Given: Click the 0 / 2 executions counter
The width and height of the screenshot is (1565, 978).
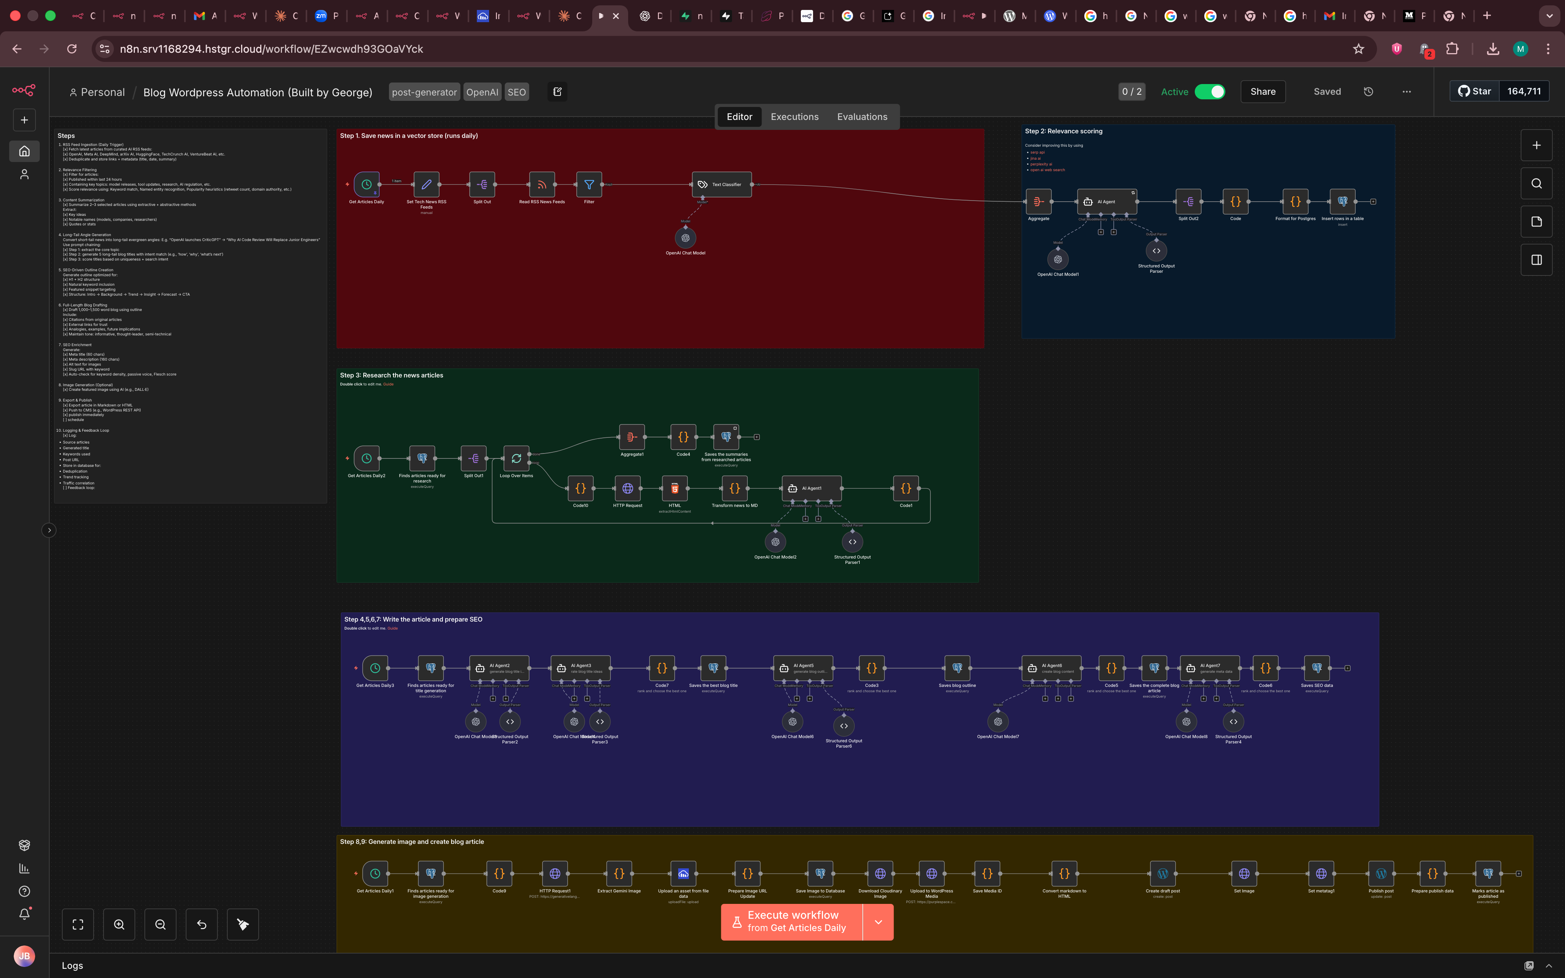Looking at the screenshot, I should pos(1132,92).
